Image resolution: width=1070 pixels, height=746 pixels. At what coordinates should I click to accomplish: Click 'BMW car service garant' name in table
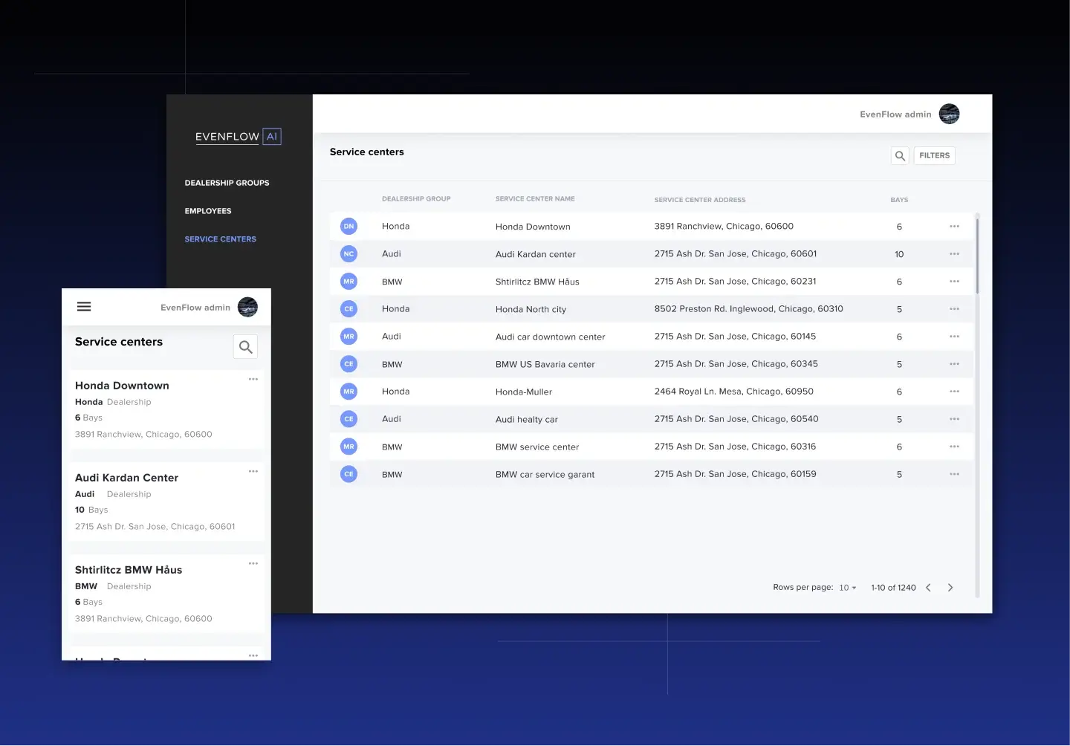coord(545,474)
